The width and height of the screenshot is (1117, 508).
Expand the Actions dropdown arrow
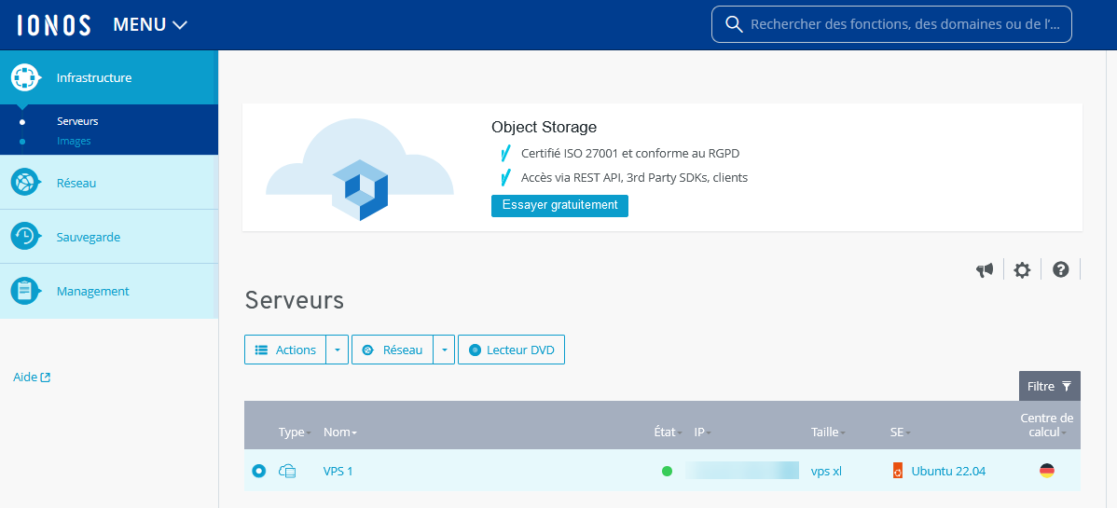[x=338, y=350]
